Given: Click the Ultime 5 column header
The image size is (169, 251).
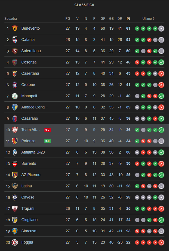Looking at the screenshot, I should pos(148,19).
